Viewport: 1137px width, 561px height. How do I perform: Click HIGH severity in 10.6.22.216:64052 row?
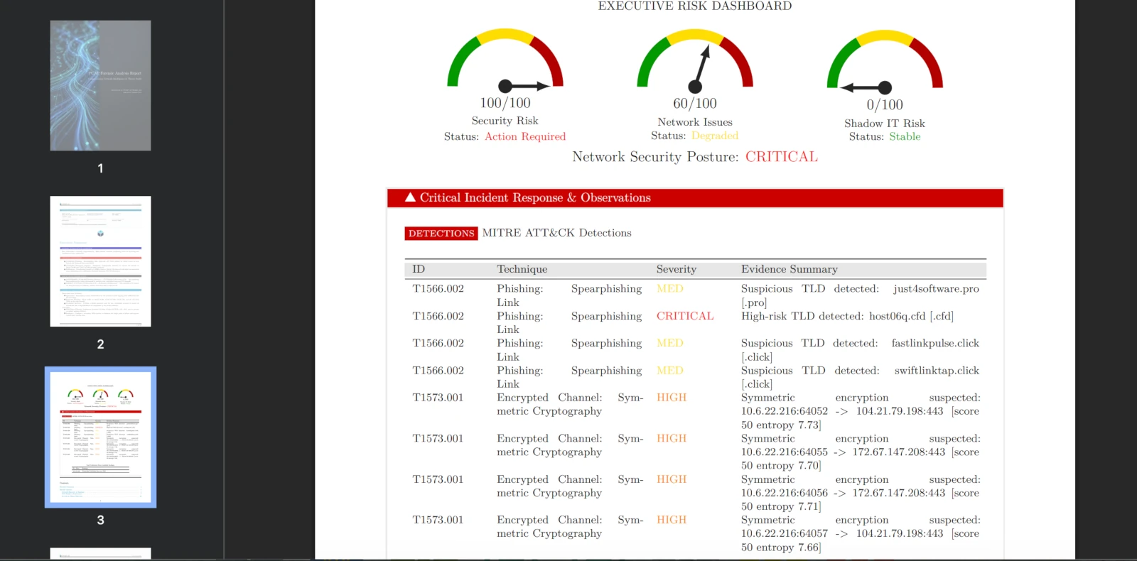pos(672,398)
